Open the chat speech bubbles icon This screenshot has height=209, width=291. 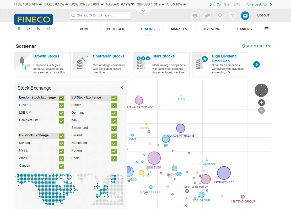[x=207, y=16]
